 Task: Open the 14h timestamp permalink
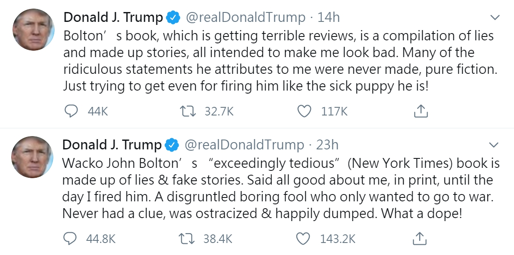click(328, 17)
